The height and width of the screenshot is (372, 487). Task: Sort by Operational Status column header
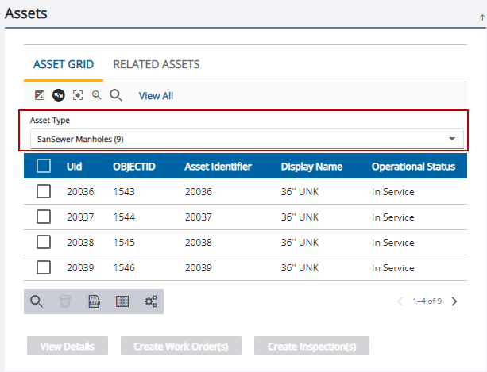click(x=413, y=167)
